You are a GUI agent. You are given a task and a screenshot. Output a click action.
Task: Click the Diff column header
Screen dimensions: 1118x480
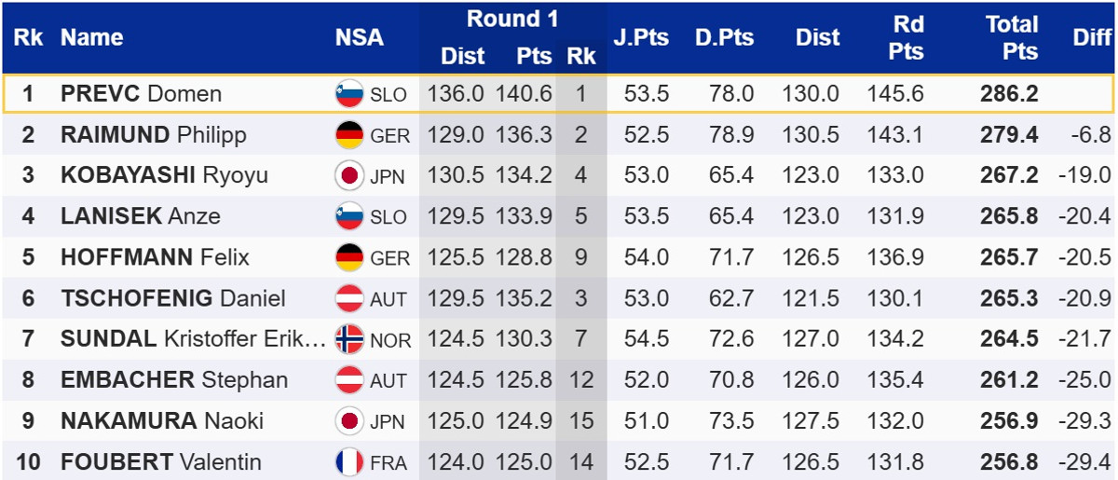click(x=1092, y=37)
